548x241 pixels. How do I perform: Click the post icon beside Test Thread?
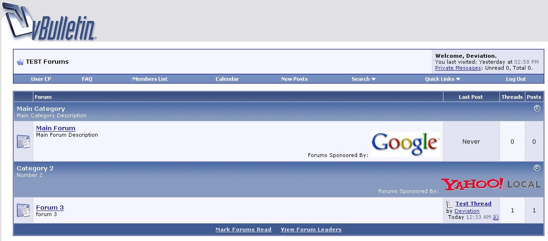tap(449, 204)
